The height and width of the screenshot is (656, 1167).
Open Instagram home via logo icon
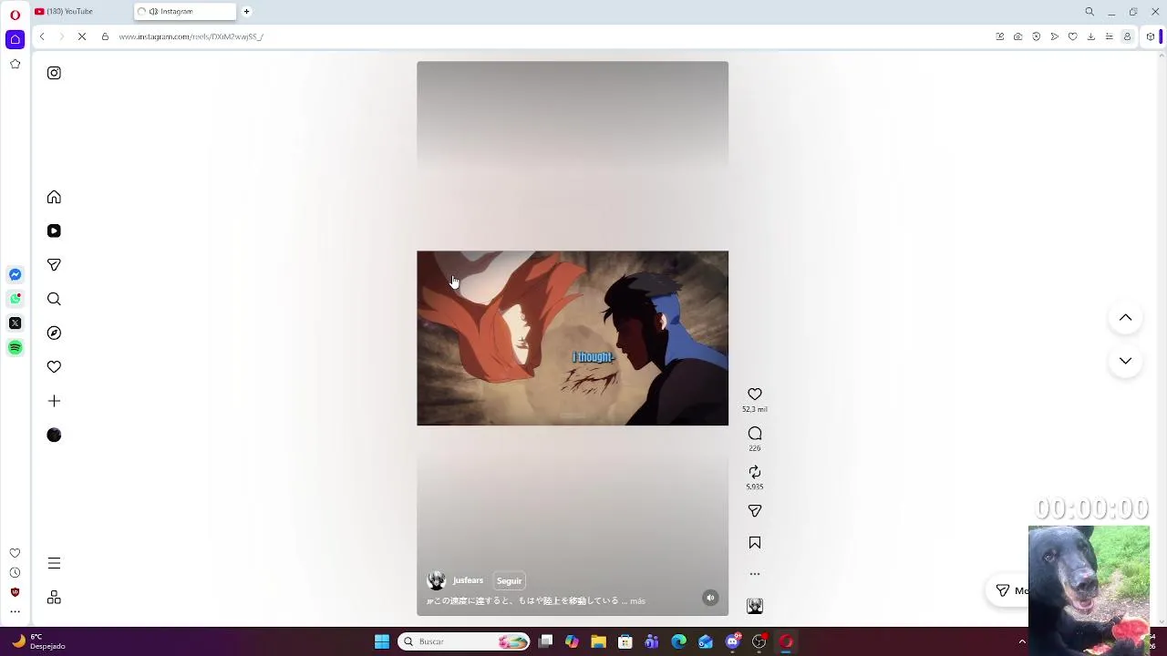[54, 73]
